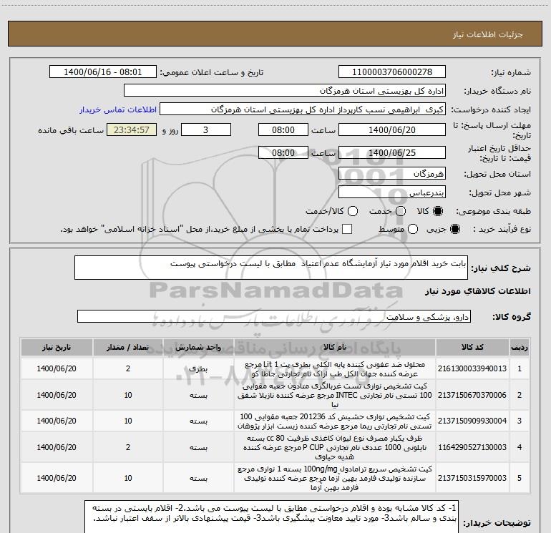The width and height of the screenshot is (551, 533).
Task: Click the شرح کلی نیاز description box
Action: [x=271, y=268]
